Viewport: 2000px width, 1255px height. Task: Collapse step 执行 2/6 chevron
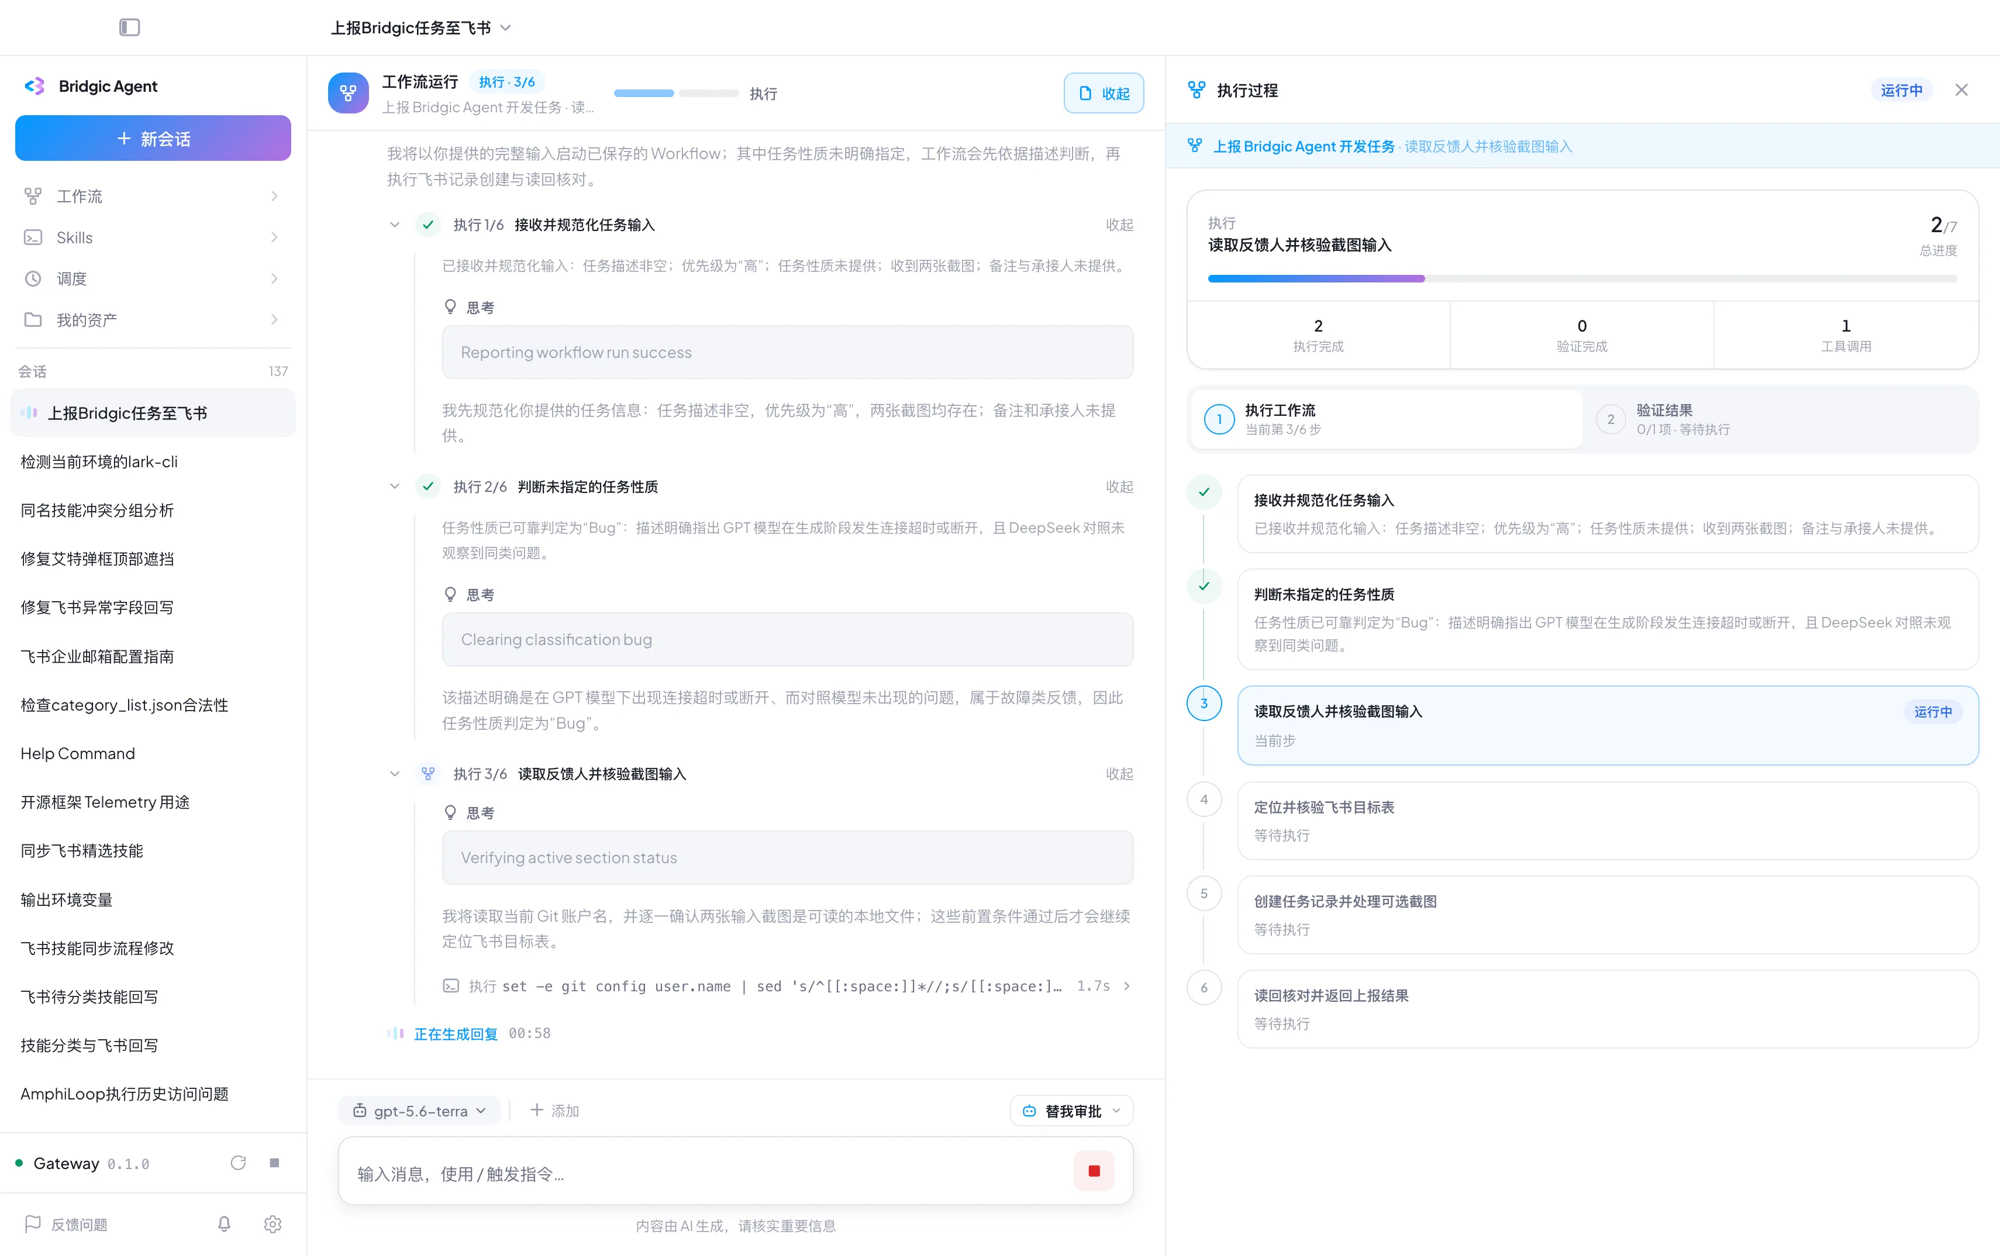point(395,487)
